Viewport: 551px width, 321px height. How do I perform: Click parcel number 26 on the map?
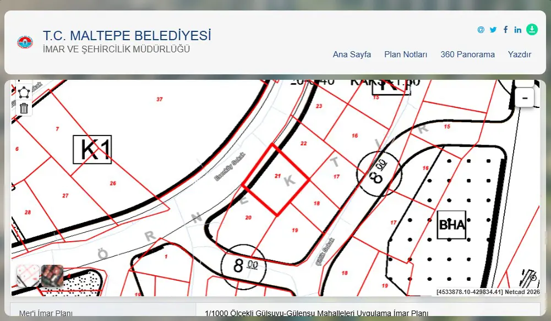[x=113, y=183]
